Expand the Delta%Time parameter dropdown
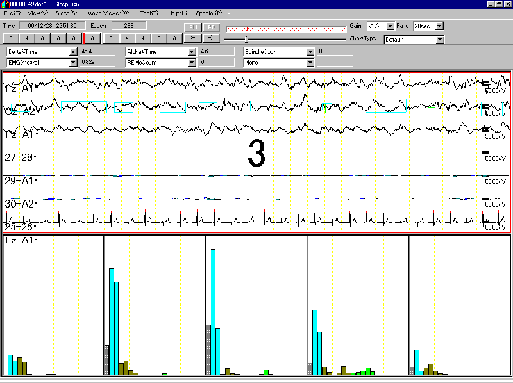This screenshot has height=383, width=513. click(x=73, y=52)
